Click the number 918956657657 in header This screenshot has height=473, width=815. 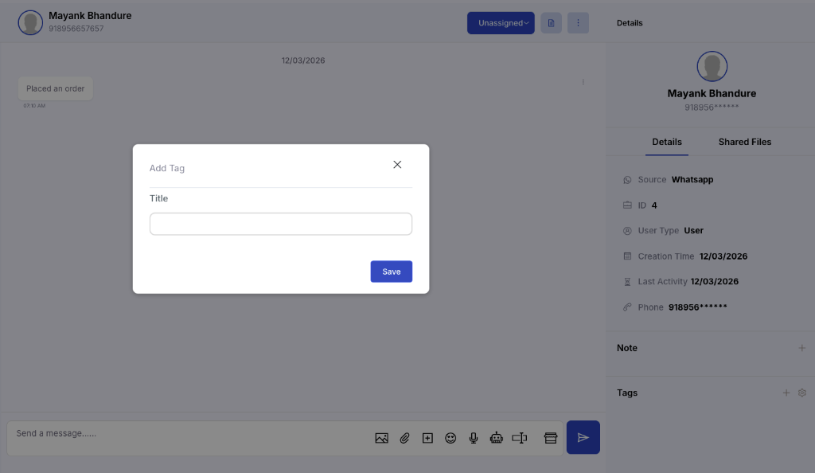(x=76, y=29)
